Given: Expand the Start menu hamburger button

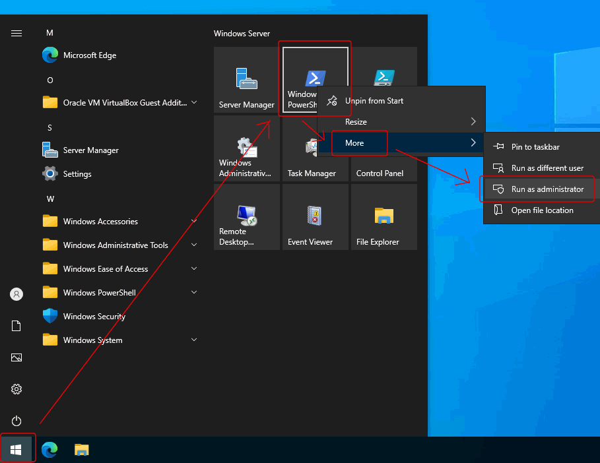Looking at the screenshot, I should pos(17,33).
